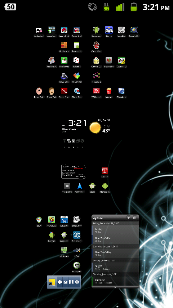173x308 pixels.
Task: Launch the Maps app
Action: [92, 186]
